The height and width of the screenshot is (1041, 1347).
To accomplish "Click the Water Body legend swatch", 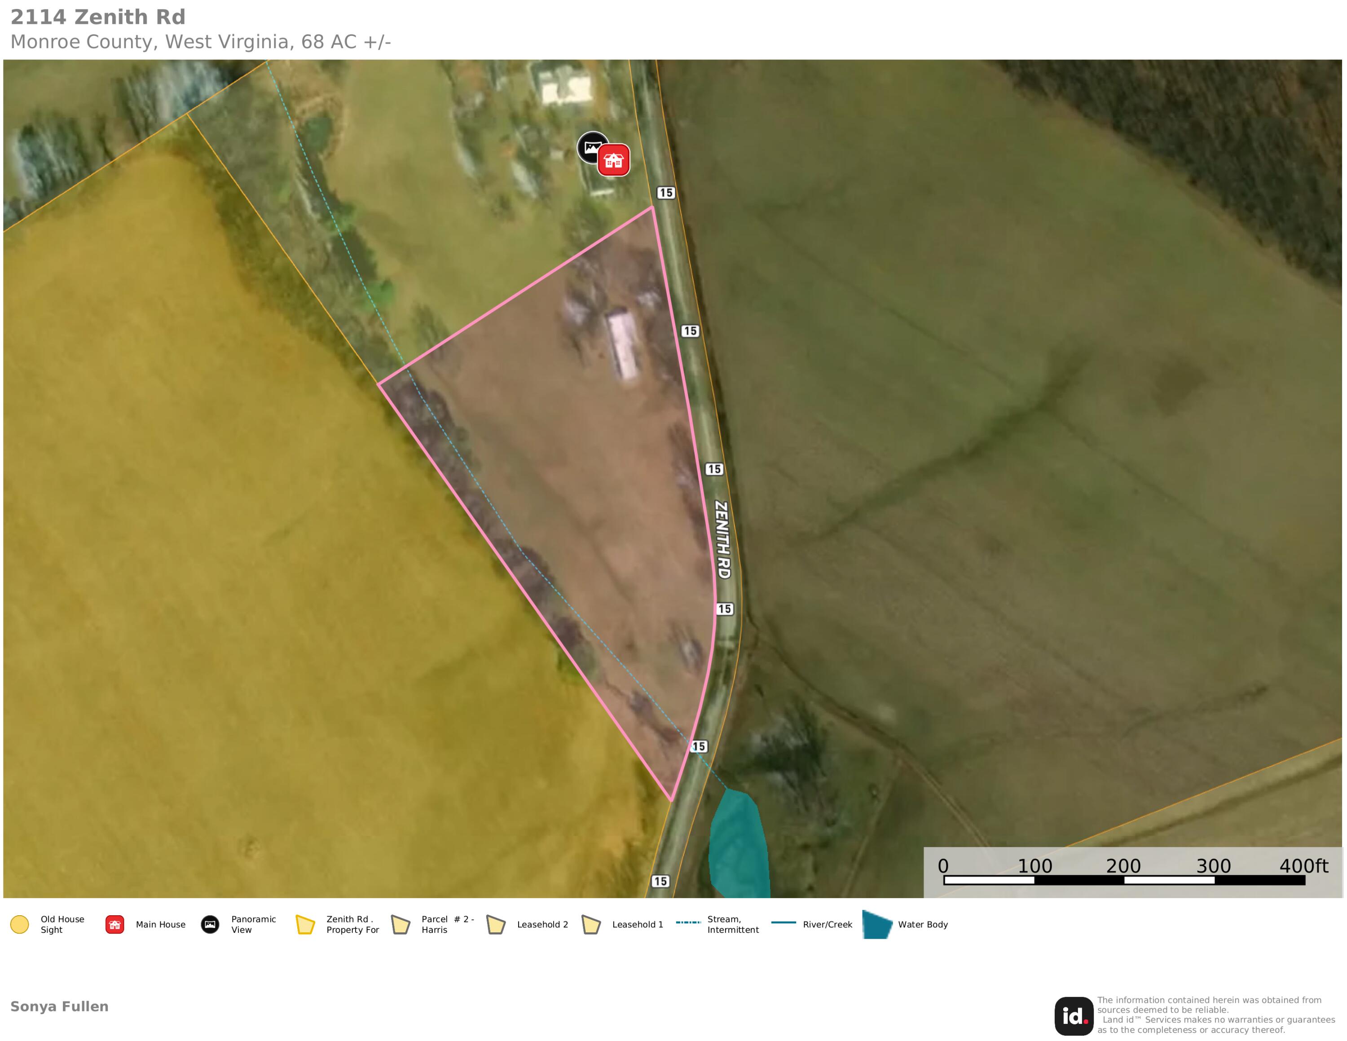I will pos(877,924).
